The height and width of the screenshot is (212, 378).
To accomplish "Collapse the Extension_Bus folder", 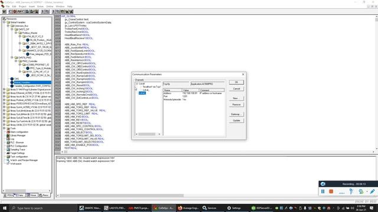I will tap(8, 26).
